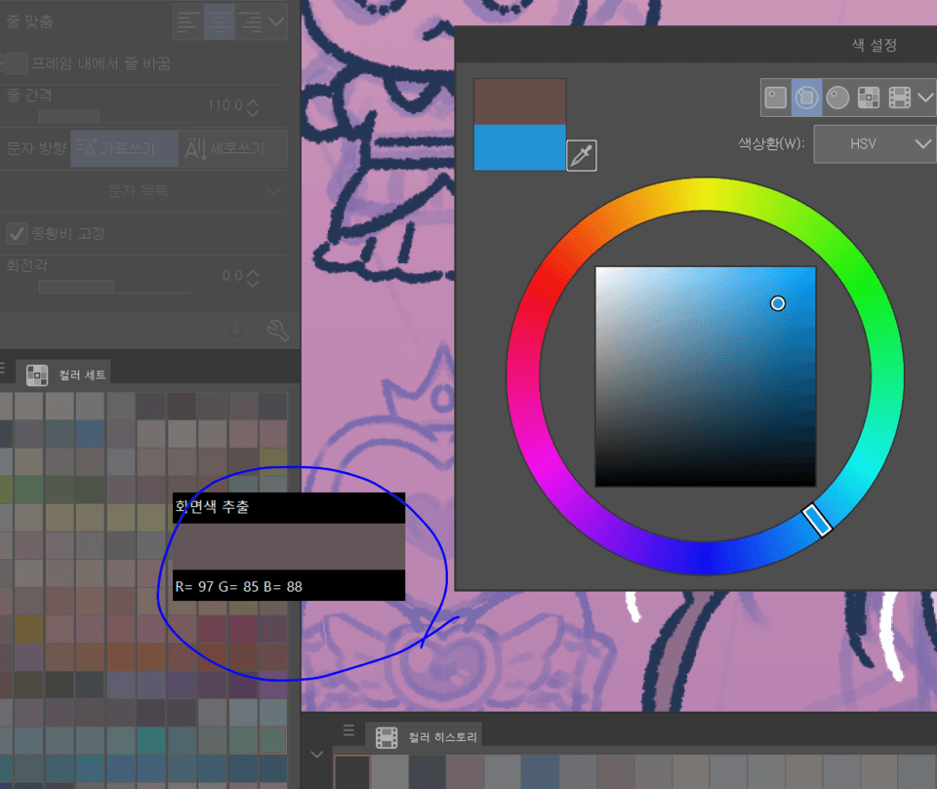Viewport: 937px width, 789px height.
Task: Expand the 문자 목록 dropdown
Action: (143, 191)
